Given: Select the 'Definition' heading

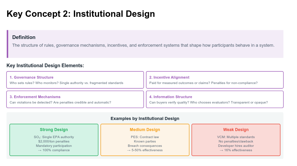Looking at the screenshot, I should coord(24,37).
